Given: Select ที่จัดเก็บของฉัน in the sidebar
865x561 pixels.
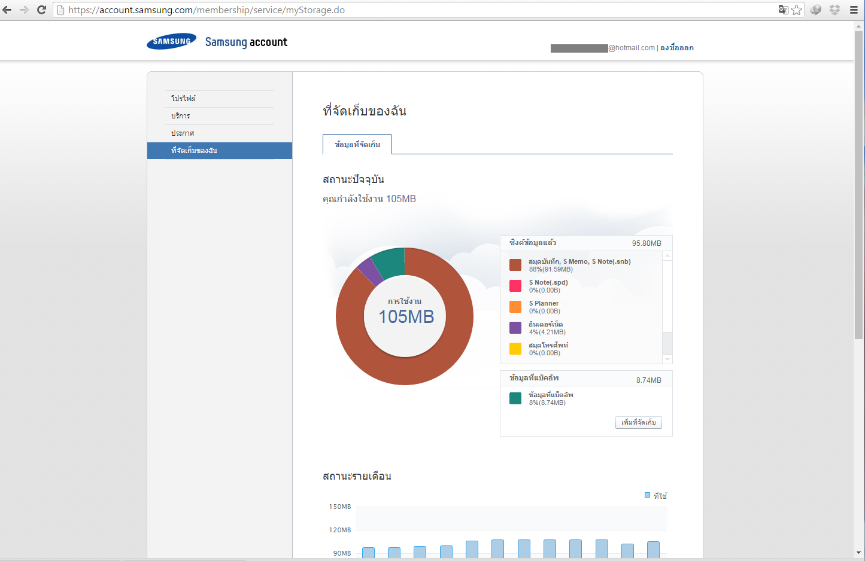Looking at the screenshot, I should click(x=220, y=151).
